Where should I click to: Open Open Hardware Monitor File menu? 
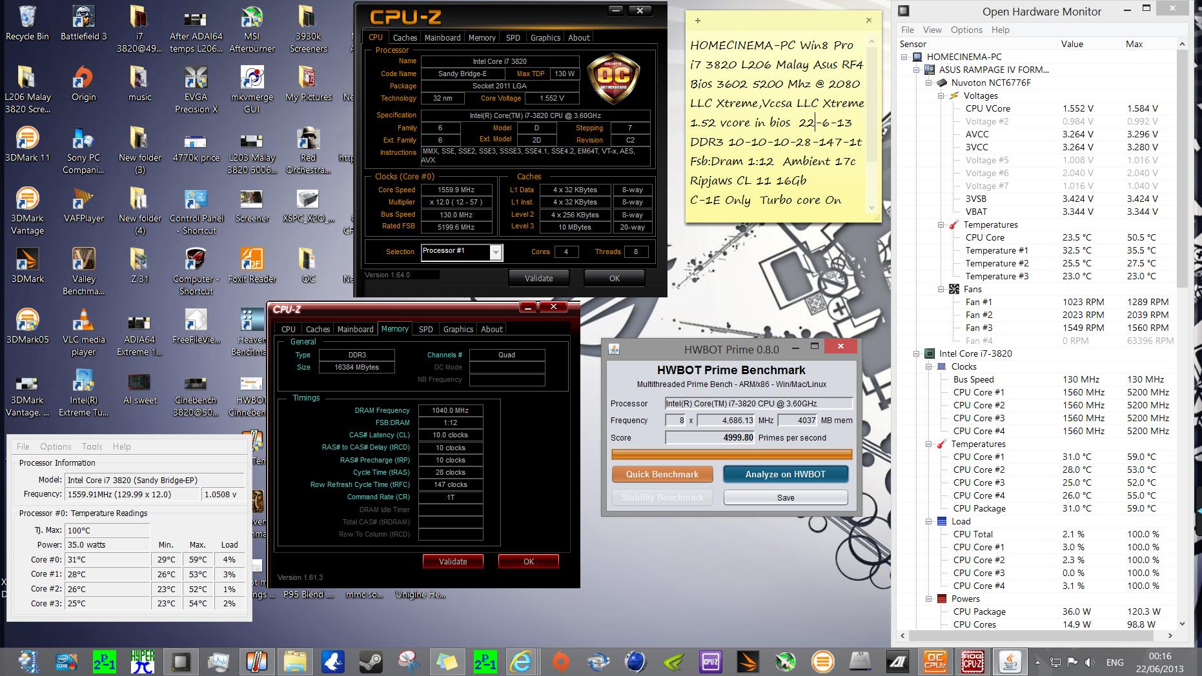tap(908, 30)
